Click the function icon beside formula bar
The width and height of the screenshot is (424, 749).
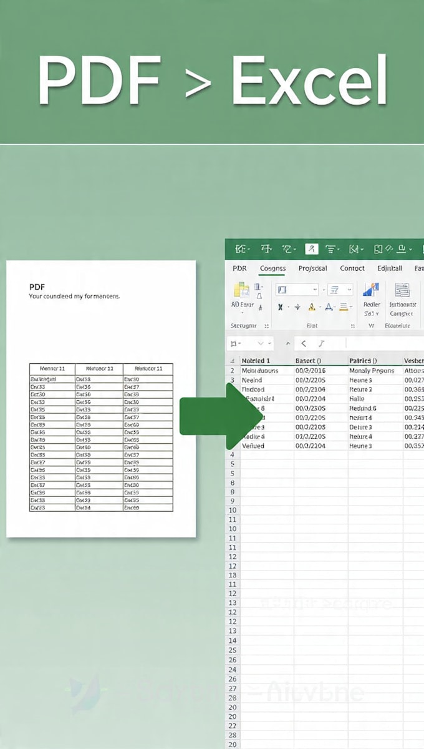321,343
